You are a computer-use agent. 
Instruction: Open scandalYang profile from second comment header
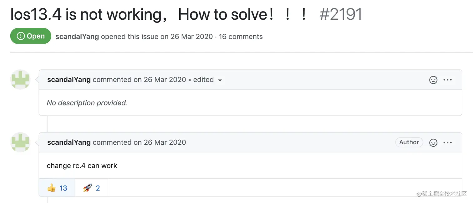coord(69,143)
